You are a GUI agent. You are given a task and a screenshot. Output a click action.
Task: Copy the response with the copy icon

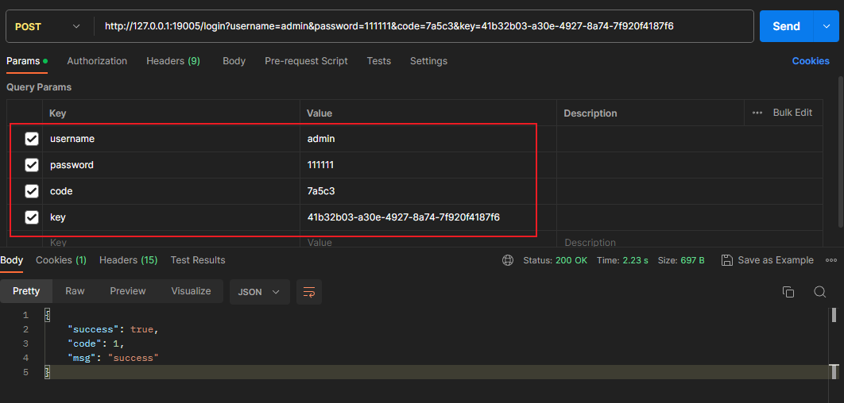788,292
